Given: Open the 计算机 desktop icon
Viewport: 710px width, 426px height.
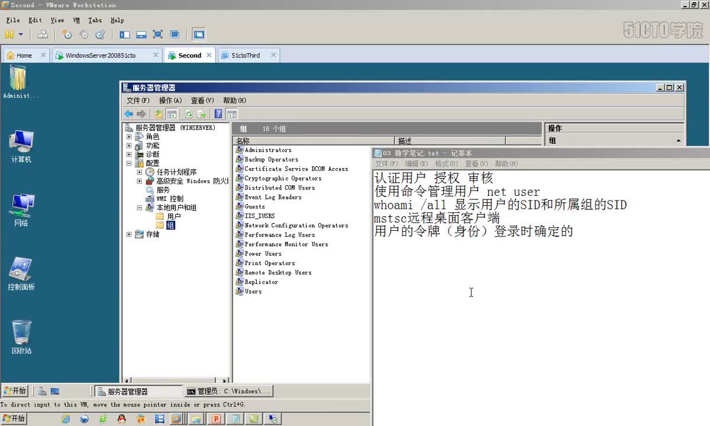Looking at the screenshot, I should coord(21,146).
